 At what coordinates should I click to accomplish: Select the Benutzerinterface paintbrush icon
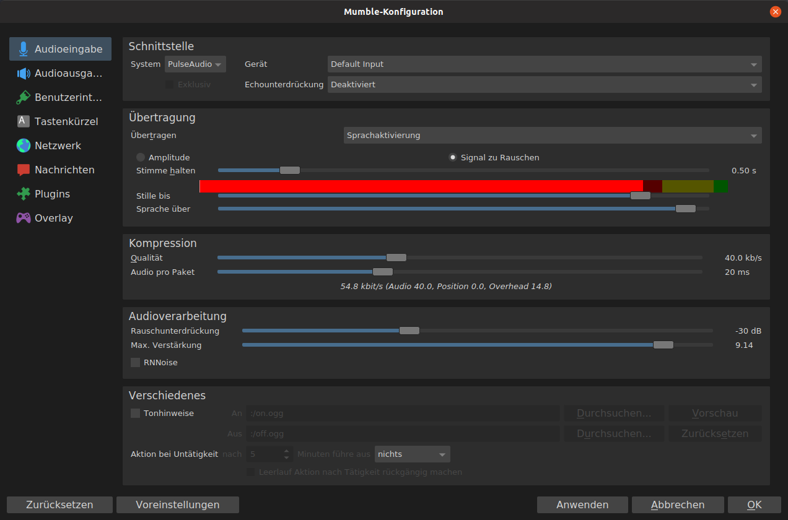(x=24, y=97)
